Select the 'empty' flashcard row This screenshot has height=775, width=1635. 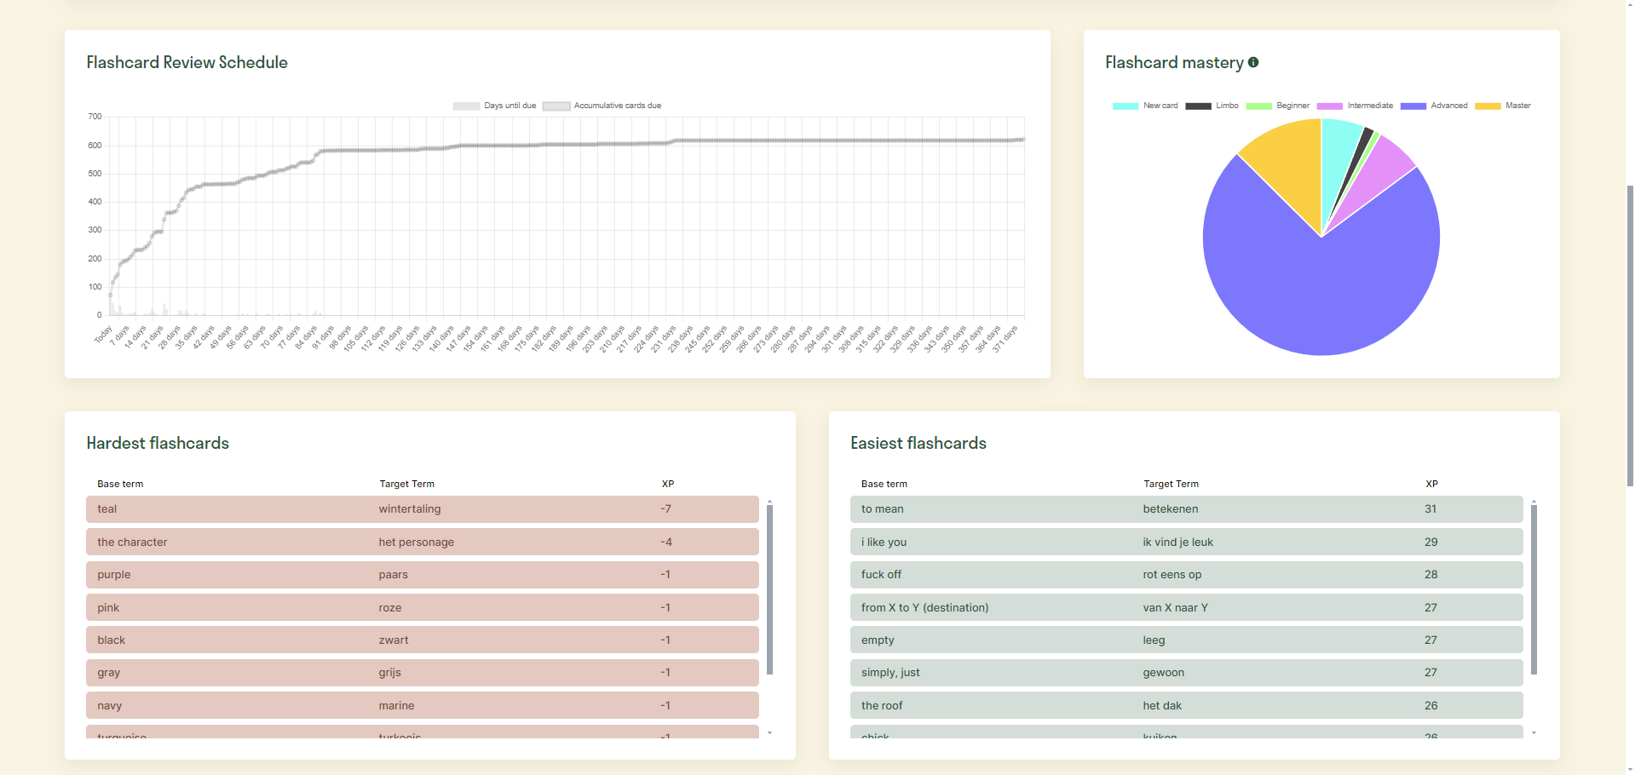click(x=1186, y=640)
